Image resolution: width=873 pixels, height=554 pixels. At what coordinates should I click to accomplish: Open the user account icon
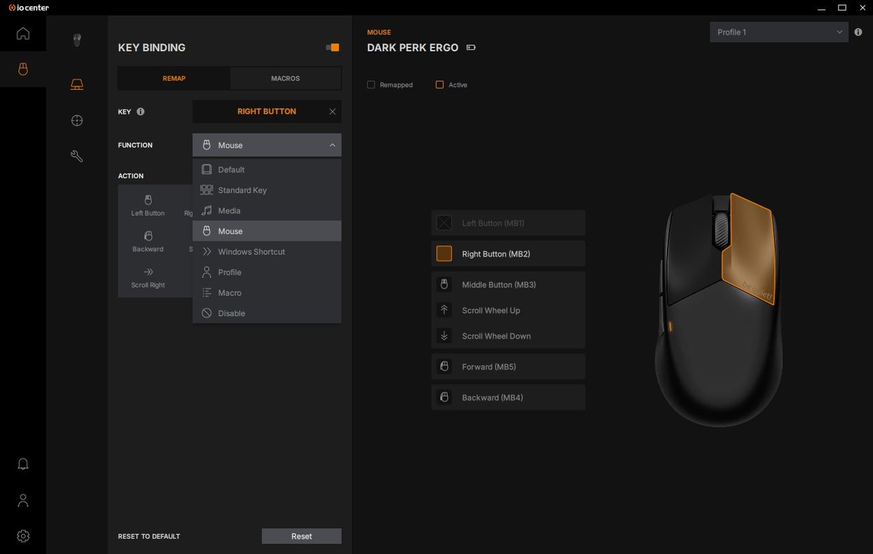(23, 500)
